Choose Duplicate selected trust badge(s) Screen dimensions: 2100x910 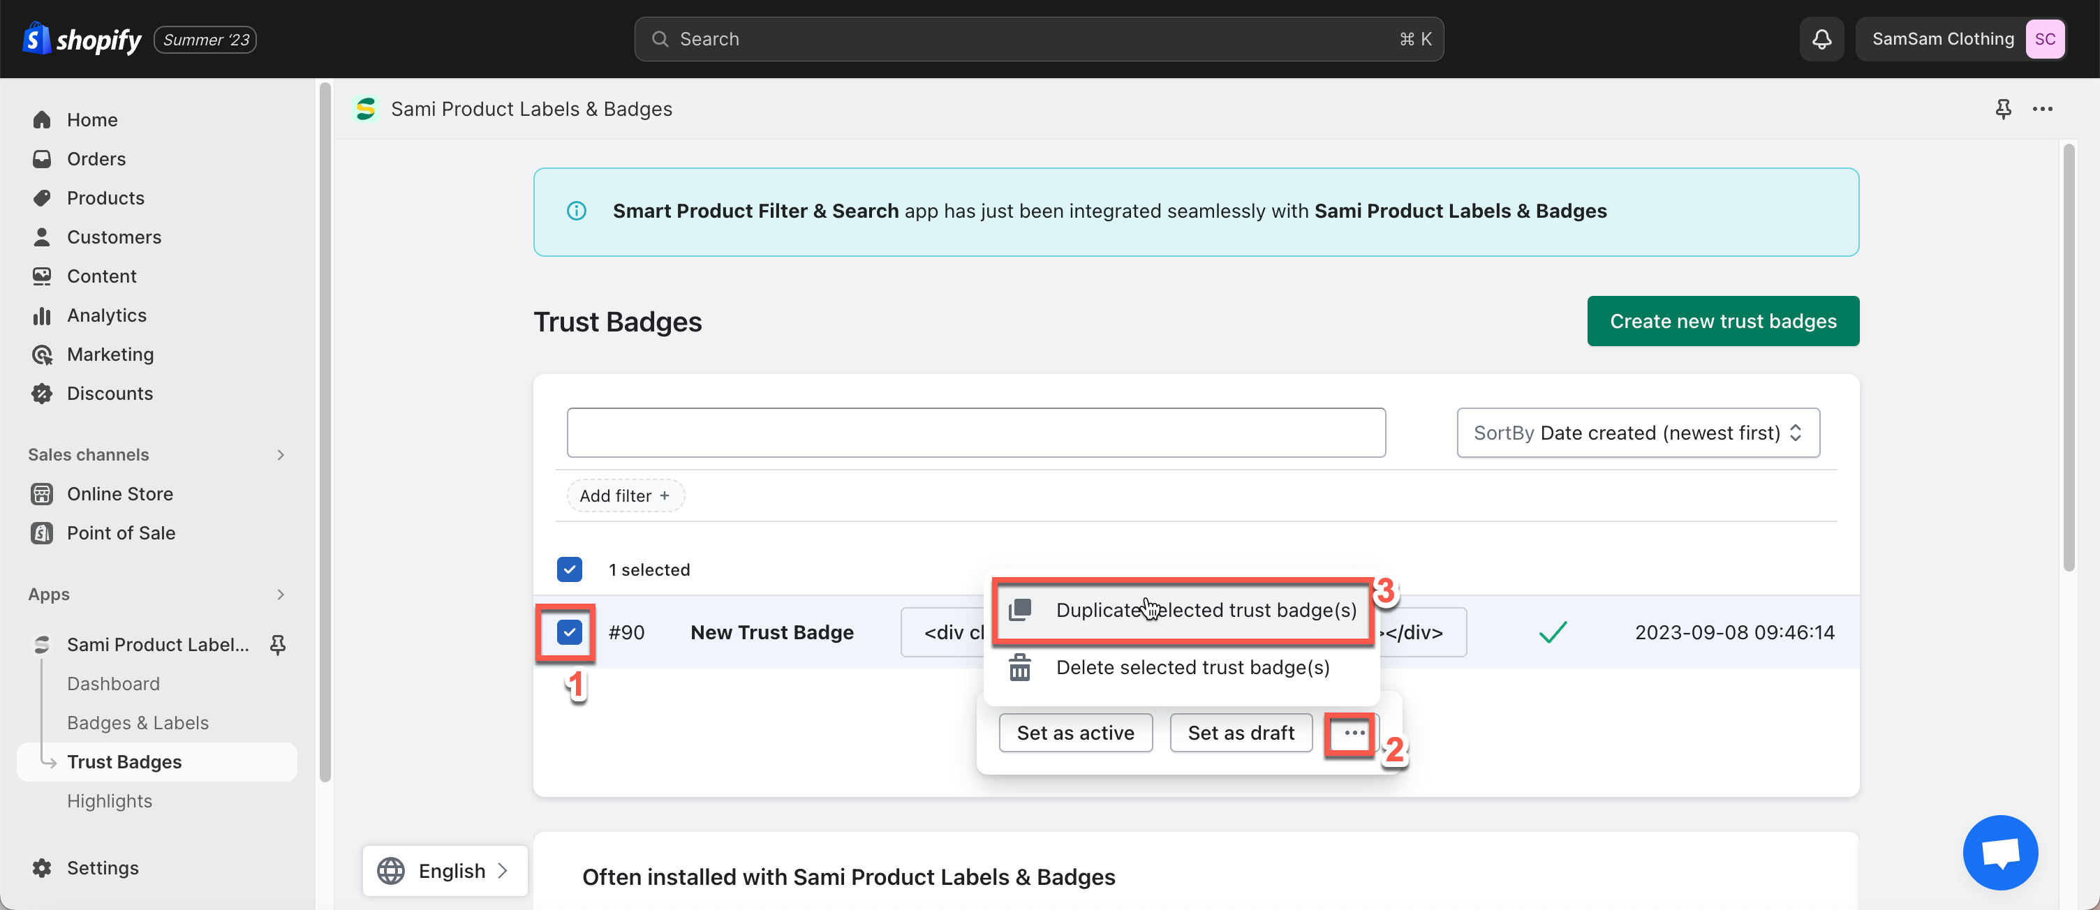tap(1182, 610)
